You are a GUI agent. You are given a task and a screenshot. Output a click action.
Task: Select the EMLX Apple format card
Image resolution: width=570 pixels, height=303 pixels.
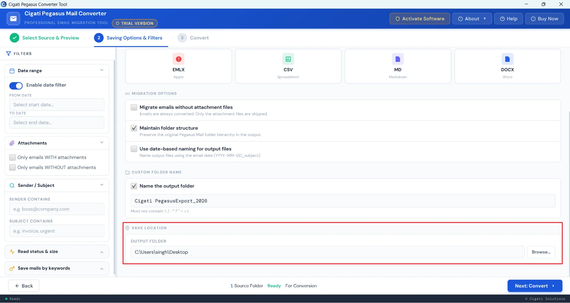click(x=179, y=66)
